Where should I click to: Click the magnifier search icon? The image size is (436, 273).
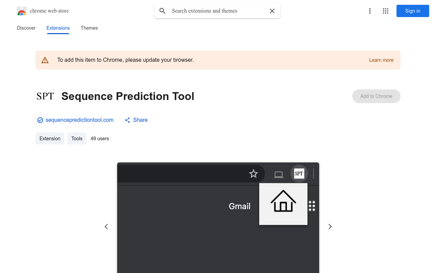point(162,11)
